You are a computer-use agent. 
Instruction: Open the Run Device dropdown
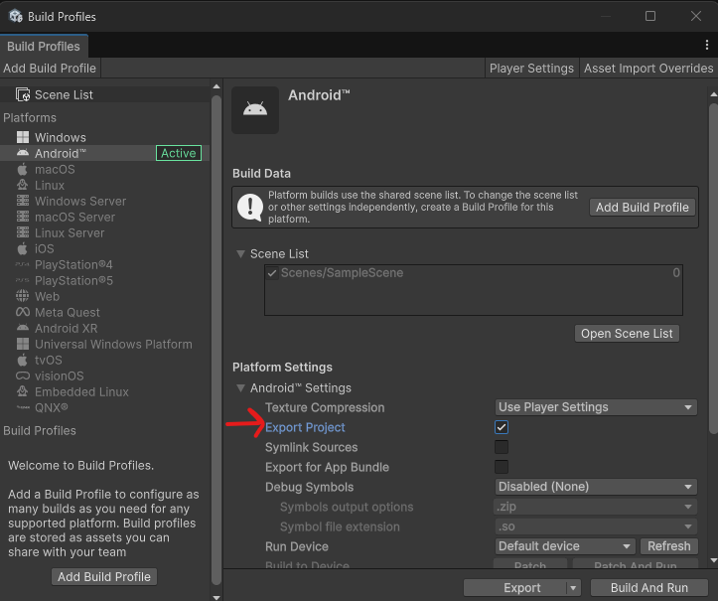tap(565, 546)
